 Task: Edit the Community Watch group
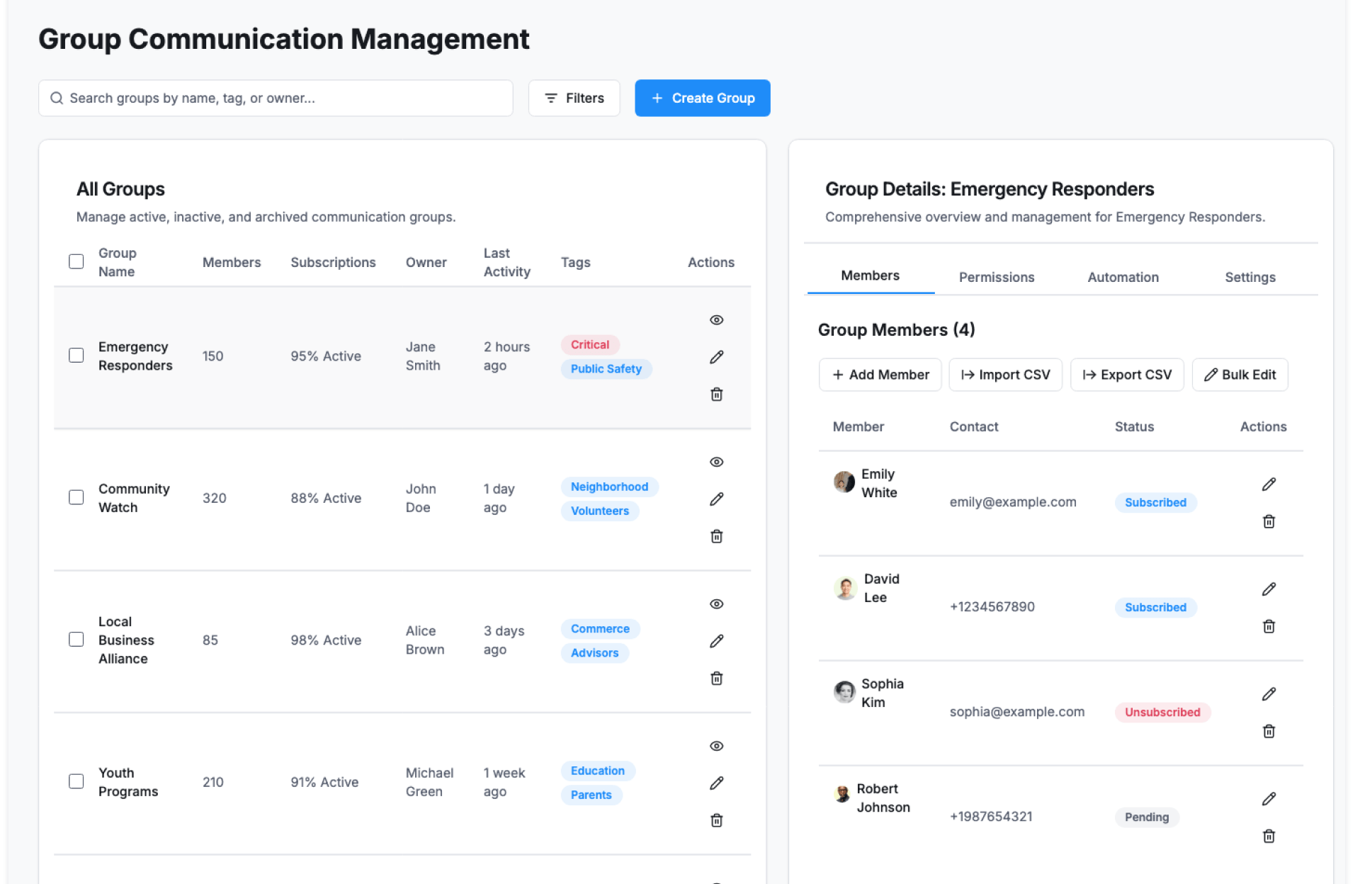click(716, 499)
